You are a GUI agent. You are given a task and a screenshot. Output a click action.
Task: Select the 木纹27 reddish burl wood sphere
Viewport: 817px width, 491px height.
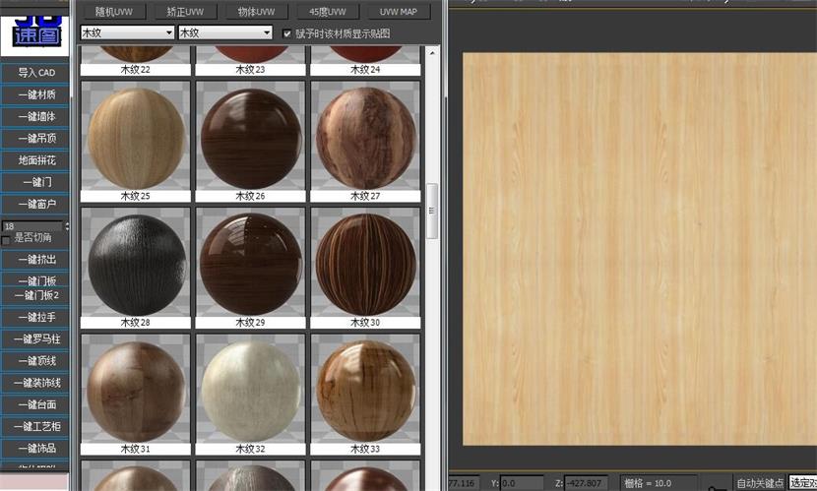pos(365,139)
